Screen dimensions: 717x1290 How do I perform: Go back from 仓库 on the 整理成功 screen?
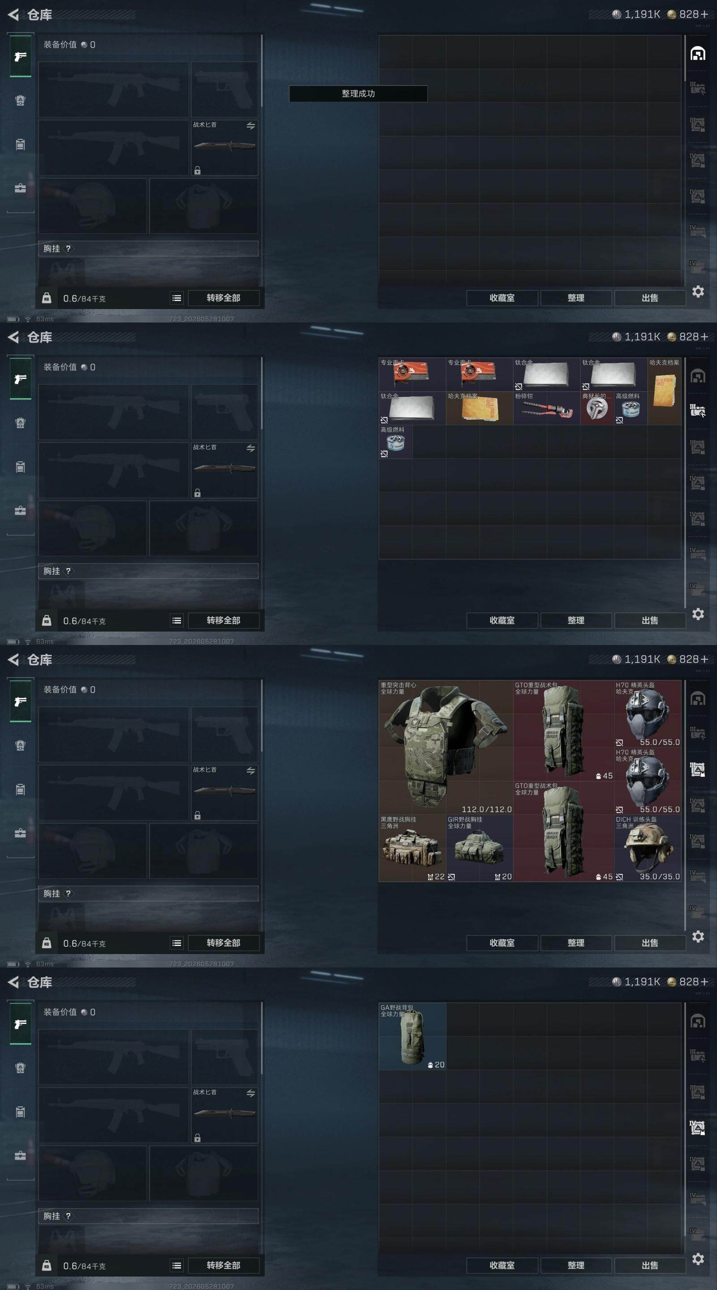[13, 15]
